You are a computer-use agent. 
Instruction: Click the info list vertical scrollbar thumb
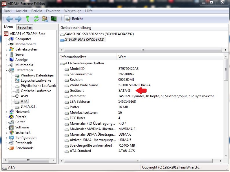[226, 70]
